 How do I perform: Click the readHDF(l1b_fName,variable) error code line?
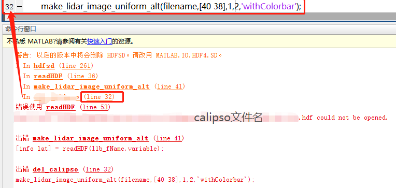click(90, 149)
